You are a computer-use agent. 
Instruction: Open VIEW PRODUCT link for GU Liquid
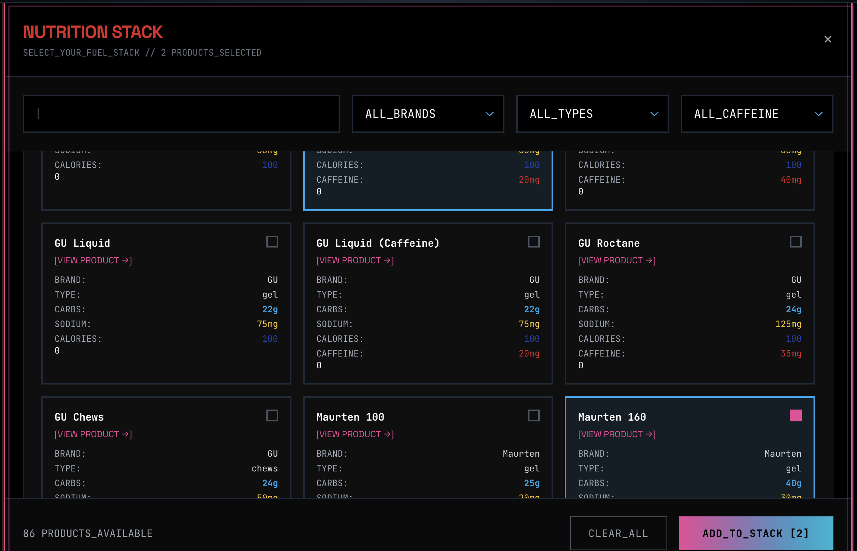click(93, 260)
